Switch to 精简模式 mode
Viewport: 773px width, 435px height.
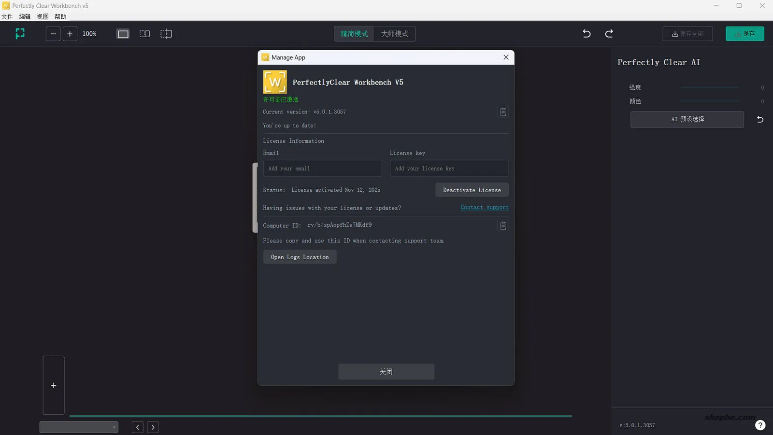coord(354,34)
